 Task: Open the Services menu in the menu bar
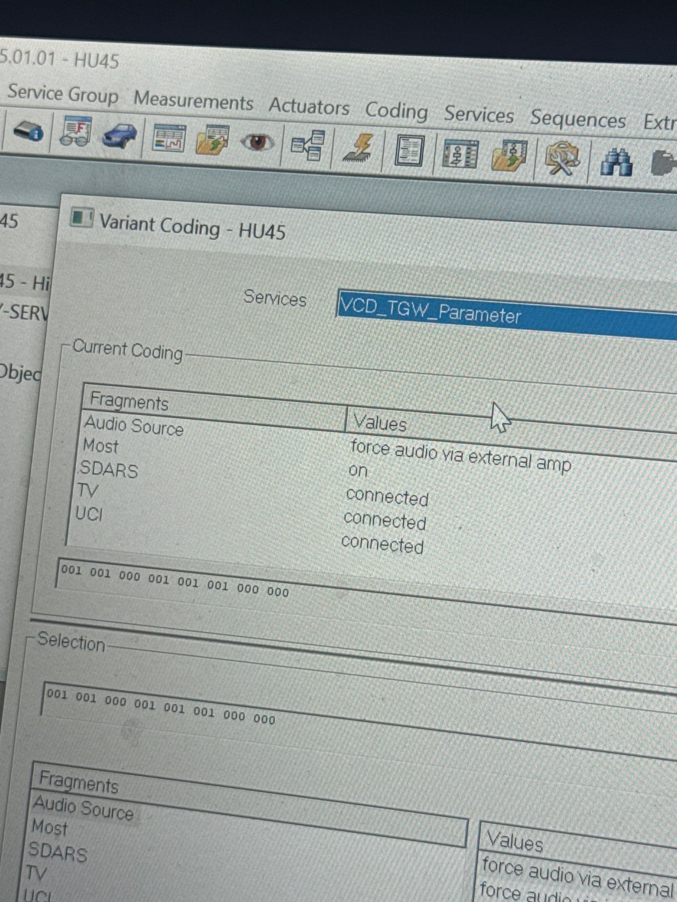[479, 115]
